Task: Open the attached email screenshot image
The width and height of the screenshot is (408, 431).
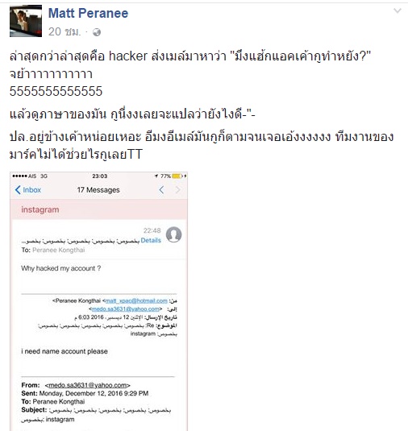Action: 98,301
